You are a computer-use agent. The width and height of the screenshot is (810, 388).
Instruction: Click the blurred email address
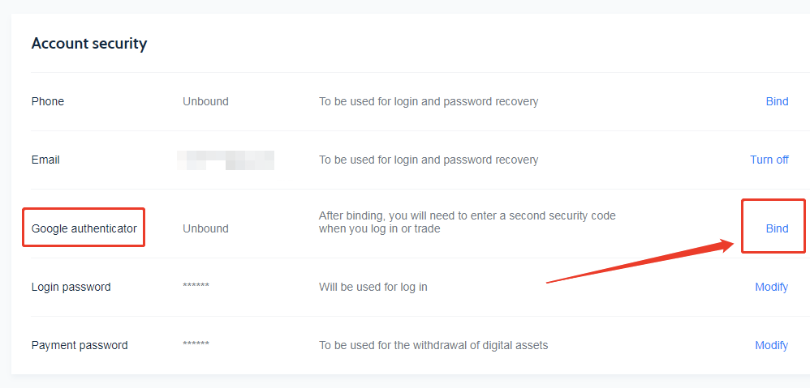(226, 160)
